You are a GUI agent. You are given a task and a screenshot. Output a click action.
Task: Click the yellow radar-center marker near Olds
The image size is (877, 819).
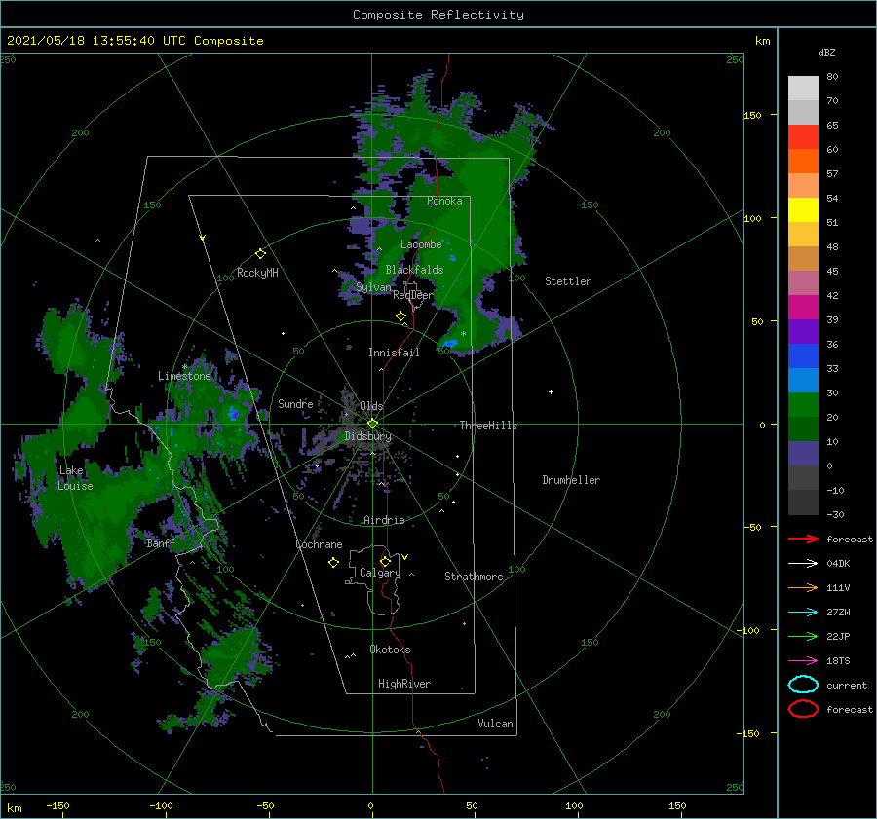click(x=372, y=424)
